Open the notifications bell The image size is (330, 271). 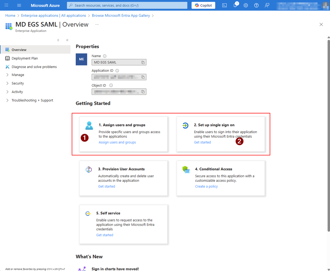point(235,5)
